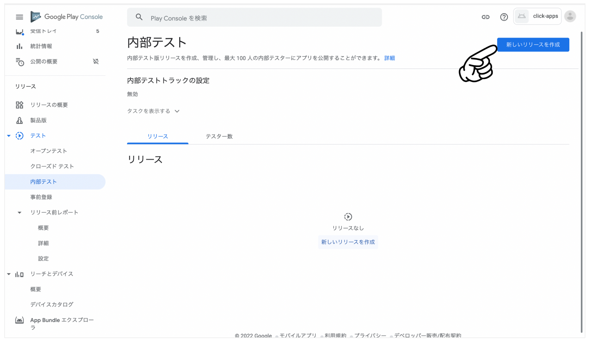Click the reach and devices chart icon
Viewport: 589px width, 343px height.
pyautogui.click(x=19, y=274)
